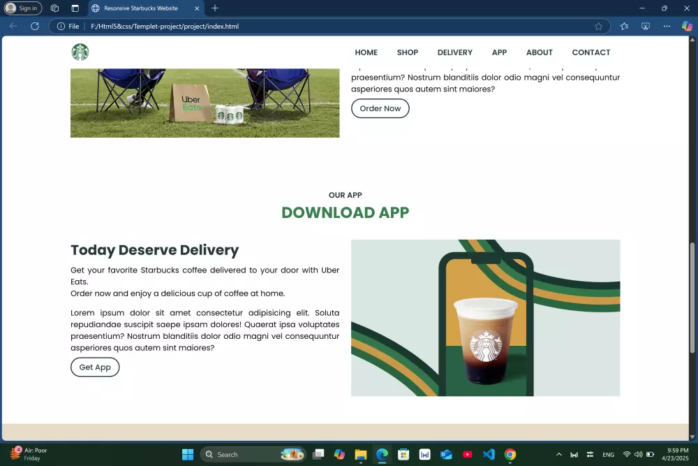Launch Copilot from the taskbar
This screenshot has width=698, height=466.
339,454
